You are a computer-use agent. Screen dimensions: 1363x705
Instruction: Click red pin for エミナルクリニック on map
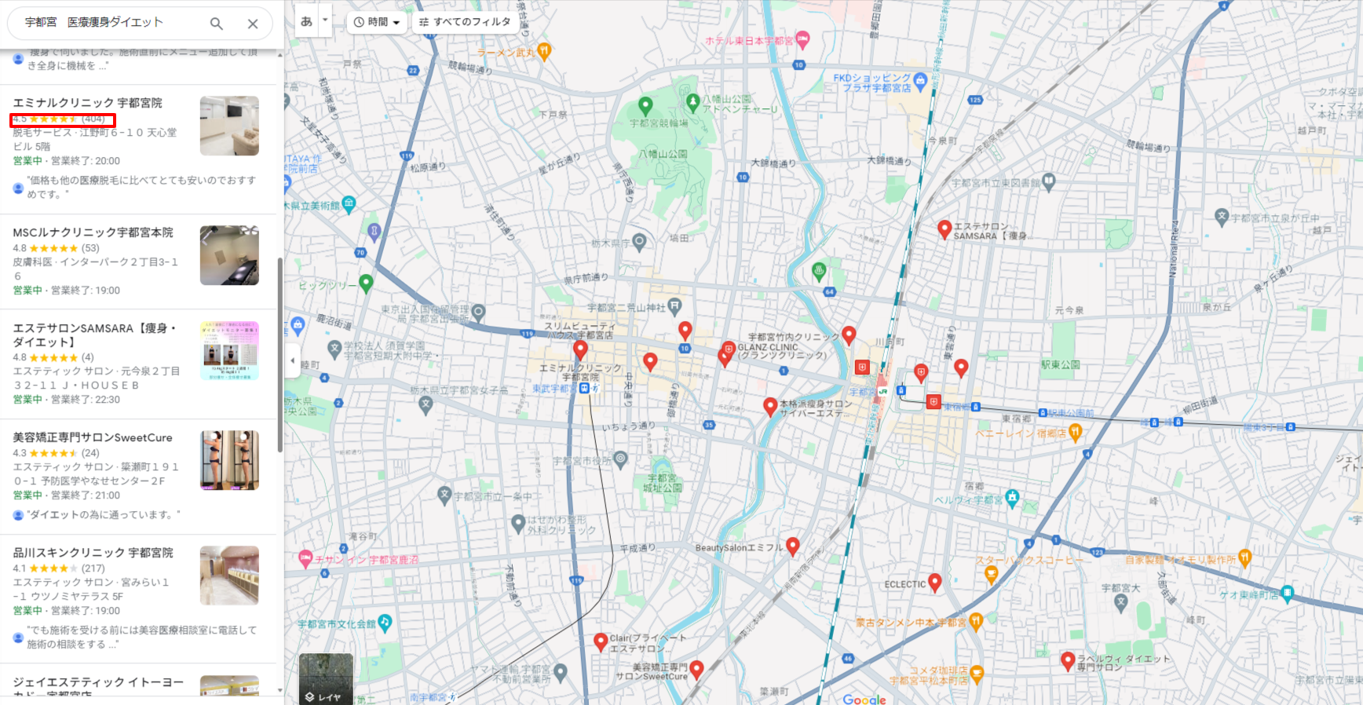click(580, 350)
